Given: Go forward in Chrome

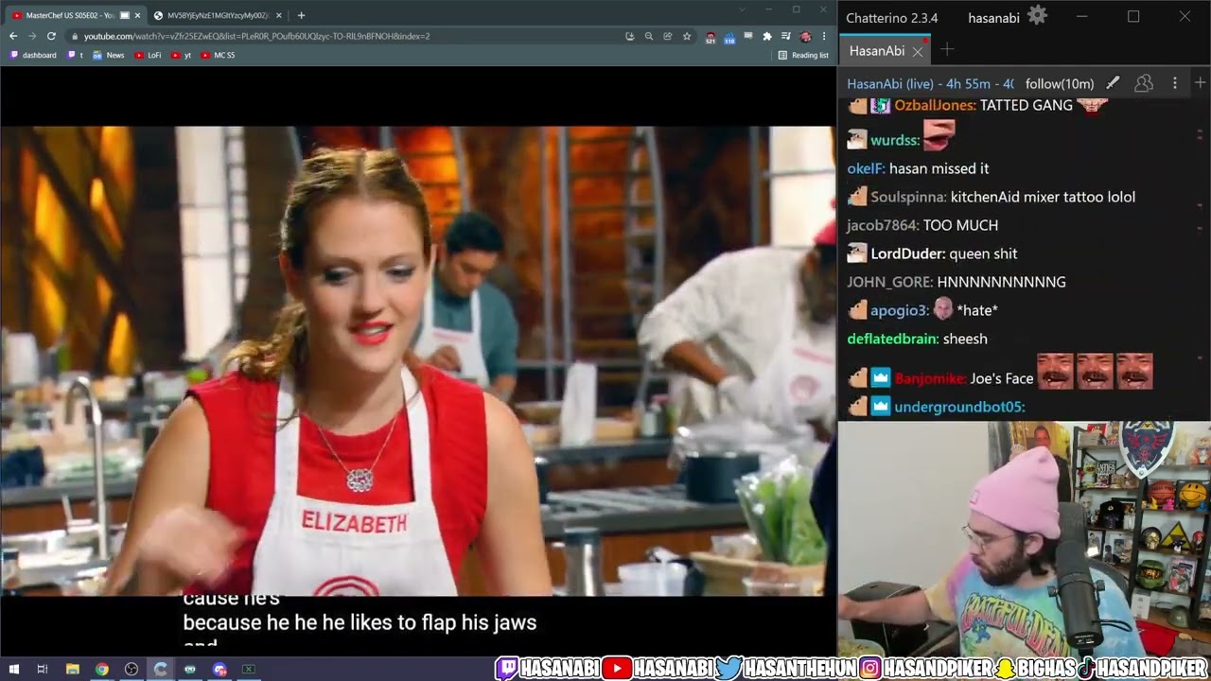Looking at the screenshot, I should (32, 36).
